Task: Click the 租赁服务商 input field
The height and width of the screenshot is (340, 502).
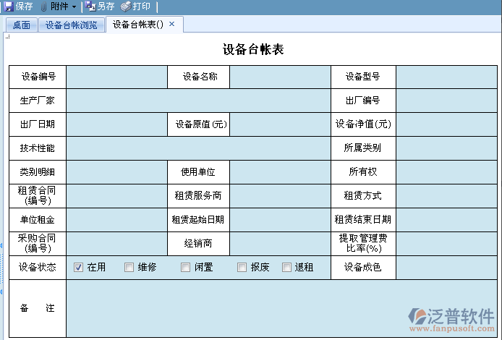Action: [280, 196]
